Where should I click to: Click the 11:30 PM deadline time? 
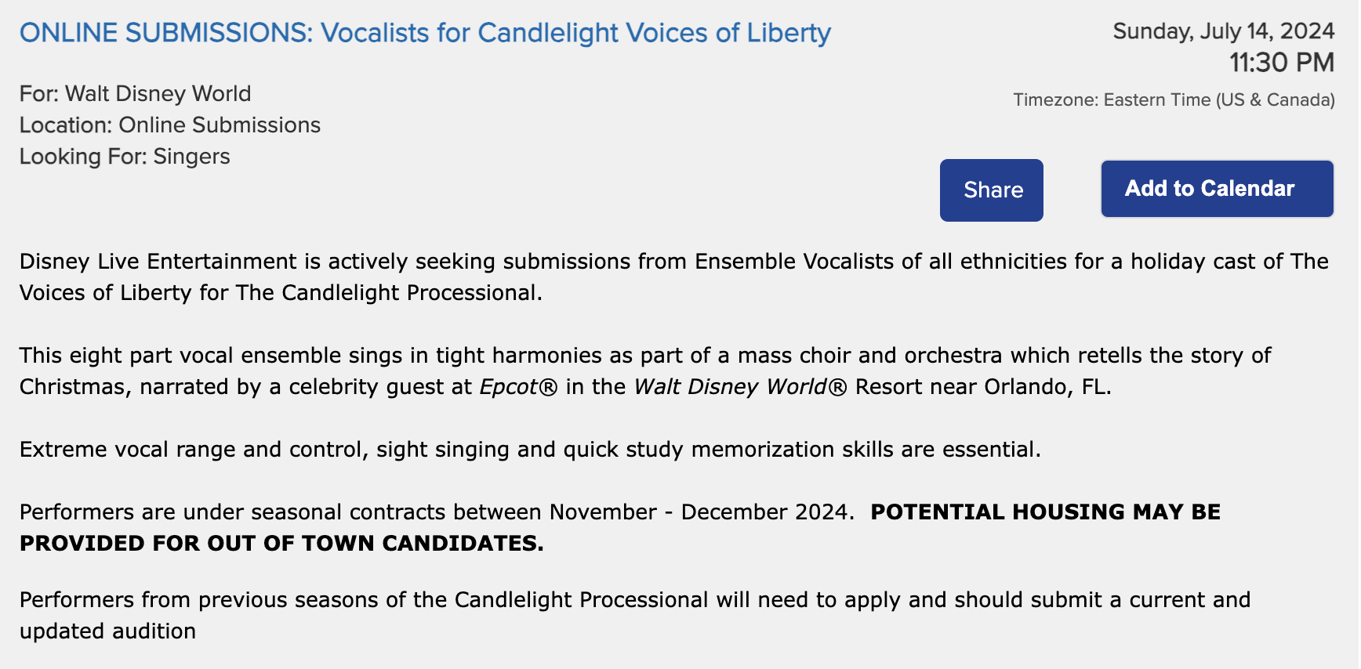(1281, 63)
